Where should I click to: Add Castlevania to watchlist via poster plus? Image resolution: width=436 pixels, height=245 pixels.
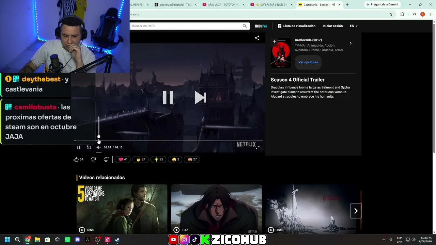pyautogui.click(x=274, y=42)
